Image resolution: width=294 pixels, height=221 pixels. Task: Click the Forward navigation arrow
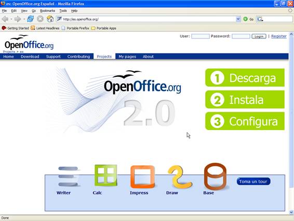[x=18, y=19]
